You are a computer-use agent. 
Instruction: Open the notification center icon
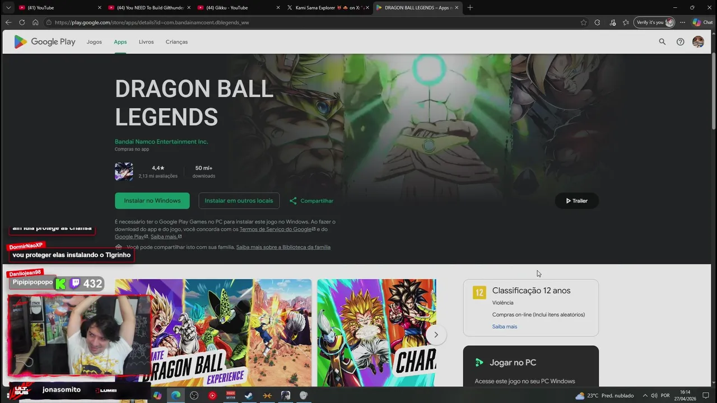(x=706, y=396)
